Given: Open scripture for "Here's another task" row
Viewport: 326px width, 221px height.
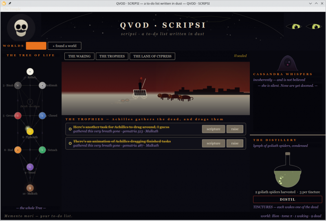Looking at the screenshot, I should tap(214, 129).
